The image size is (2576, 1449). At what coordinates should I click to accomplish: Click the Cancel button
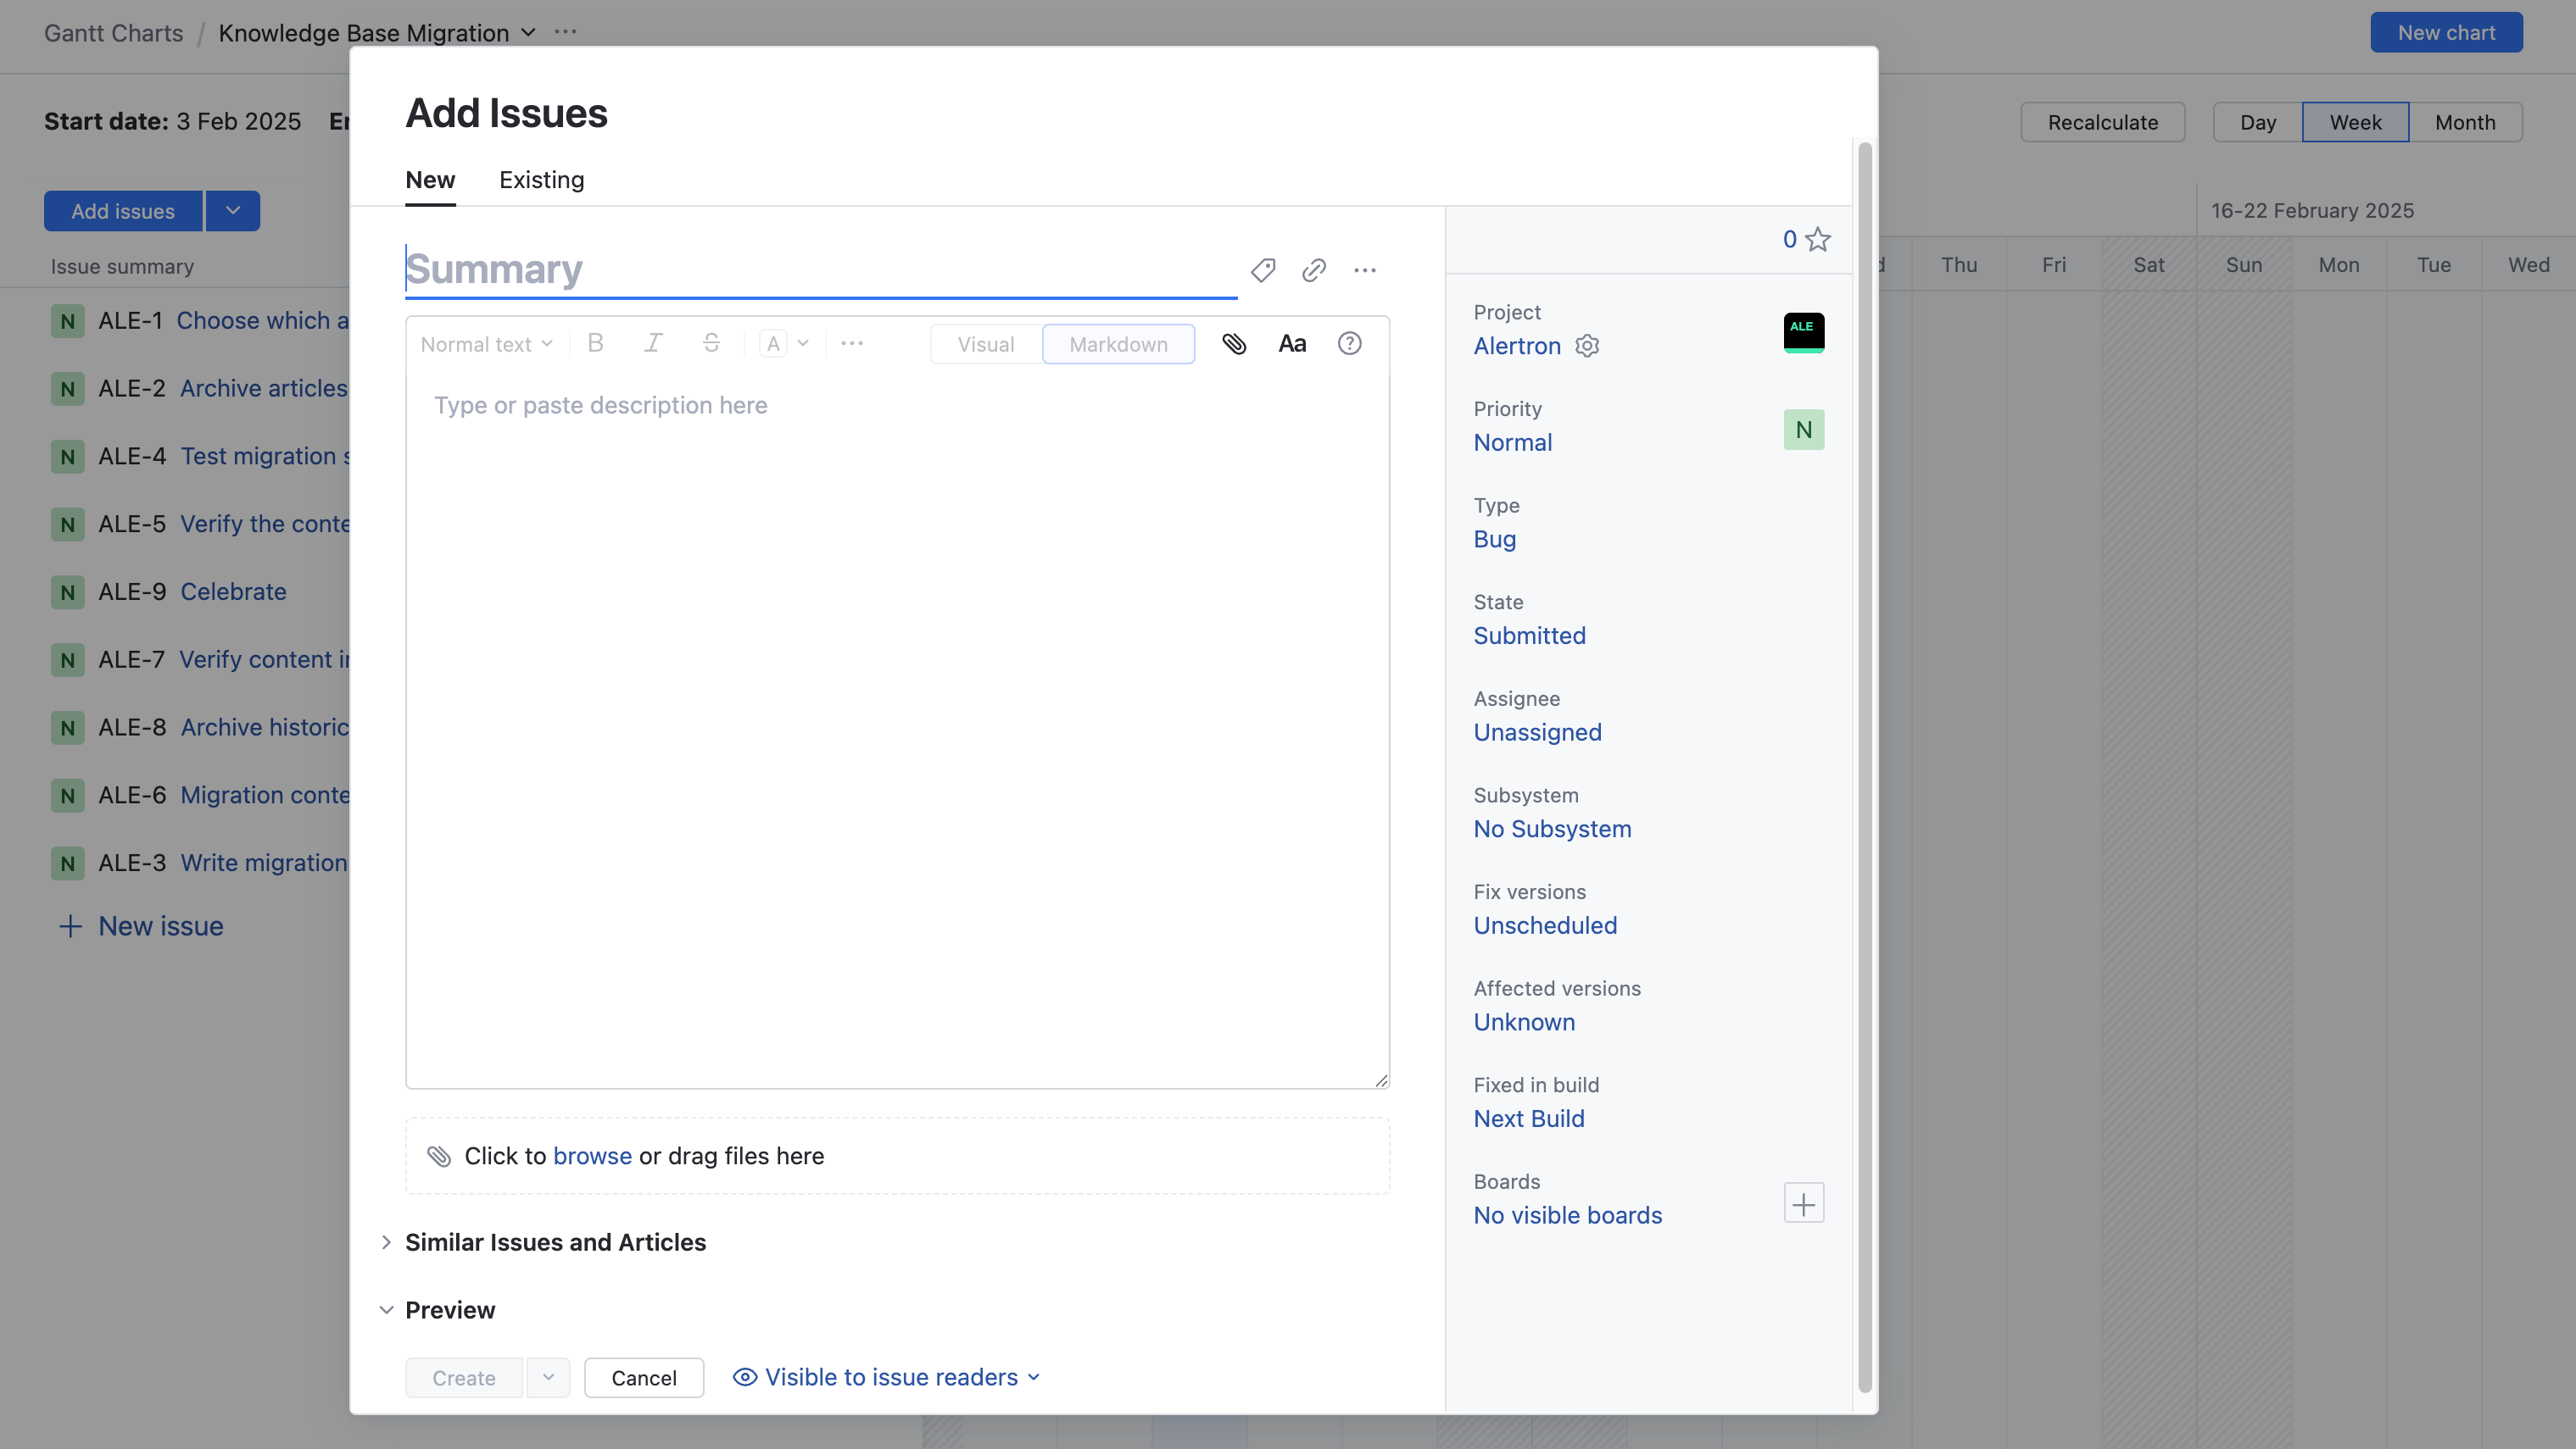[643, 1378]
